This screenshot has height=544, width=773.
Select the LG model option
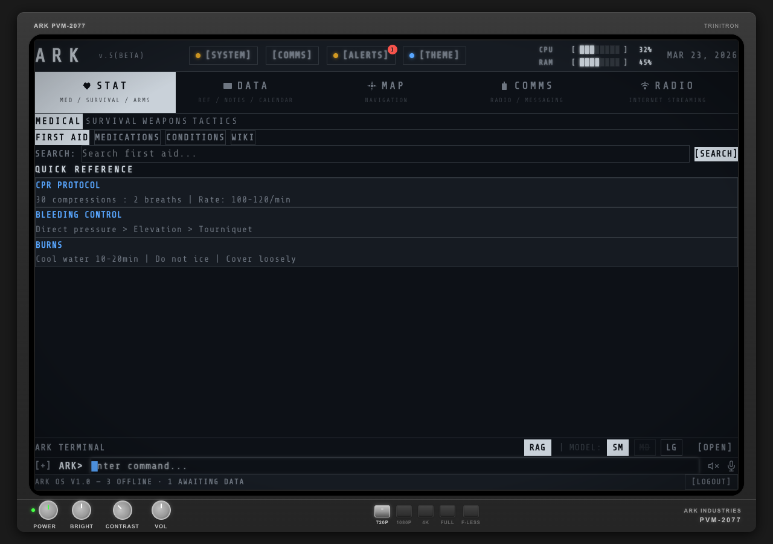tap(671, 447)
